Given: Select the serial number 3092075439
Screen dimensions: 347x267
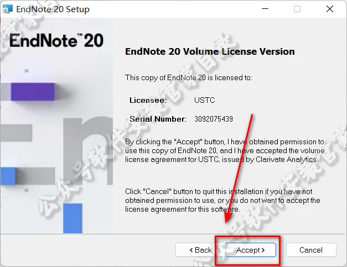Looking at the screenshot, I should (x=214, y=119).
